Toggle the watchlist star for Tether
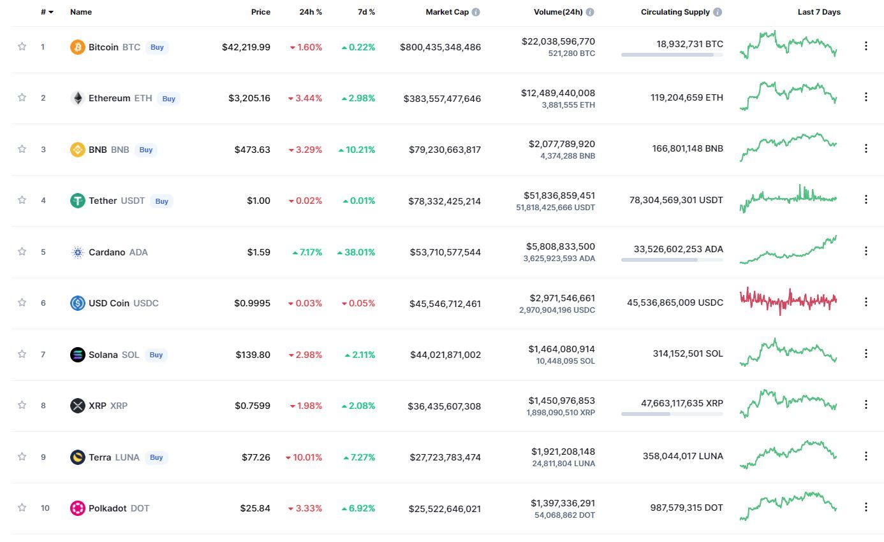This screenshot has height=542, width=884. (x=22, y=200)
